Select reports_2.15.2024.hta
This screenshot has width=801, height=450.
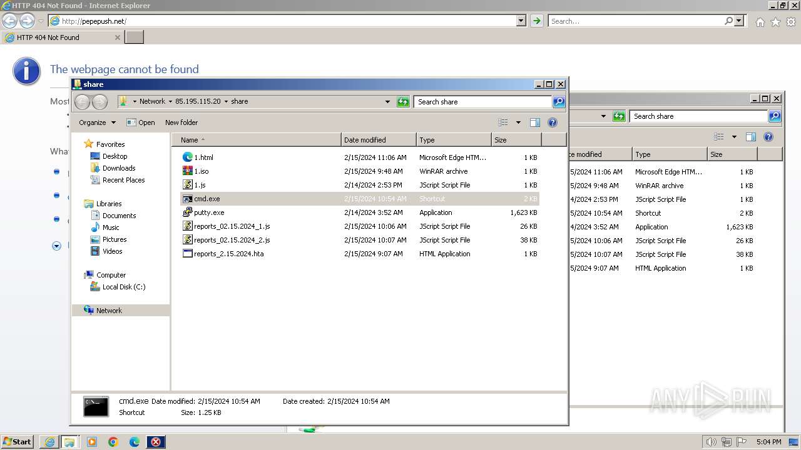pos(360,254)
